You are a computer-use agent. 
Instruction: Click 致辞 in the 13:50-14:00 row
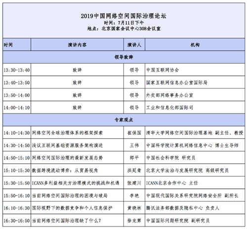tap(77, 95)
